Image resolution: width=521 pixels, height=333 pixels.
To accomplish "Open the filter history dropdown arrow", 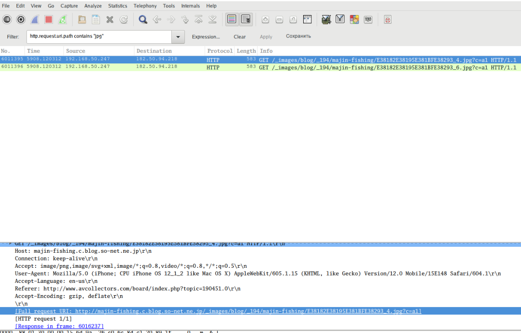I will click(178, 37).
